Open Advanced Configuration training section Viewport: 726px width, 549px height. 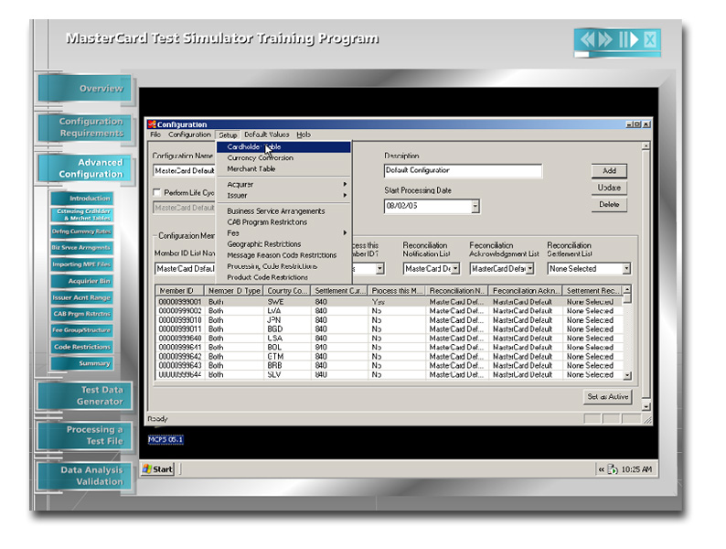click(x=85, y=167)
